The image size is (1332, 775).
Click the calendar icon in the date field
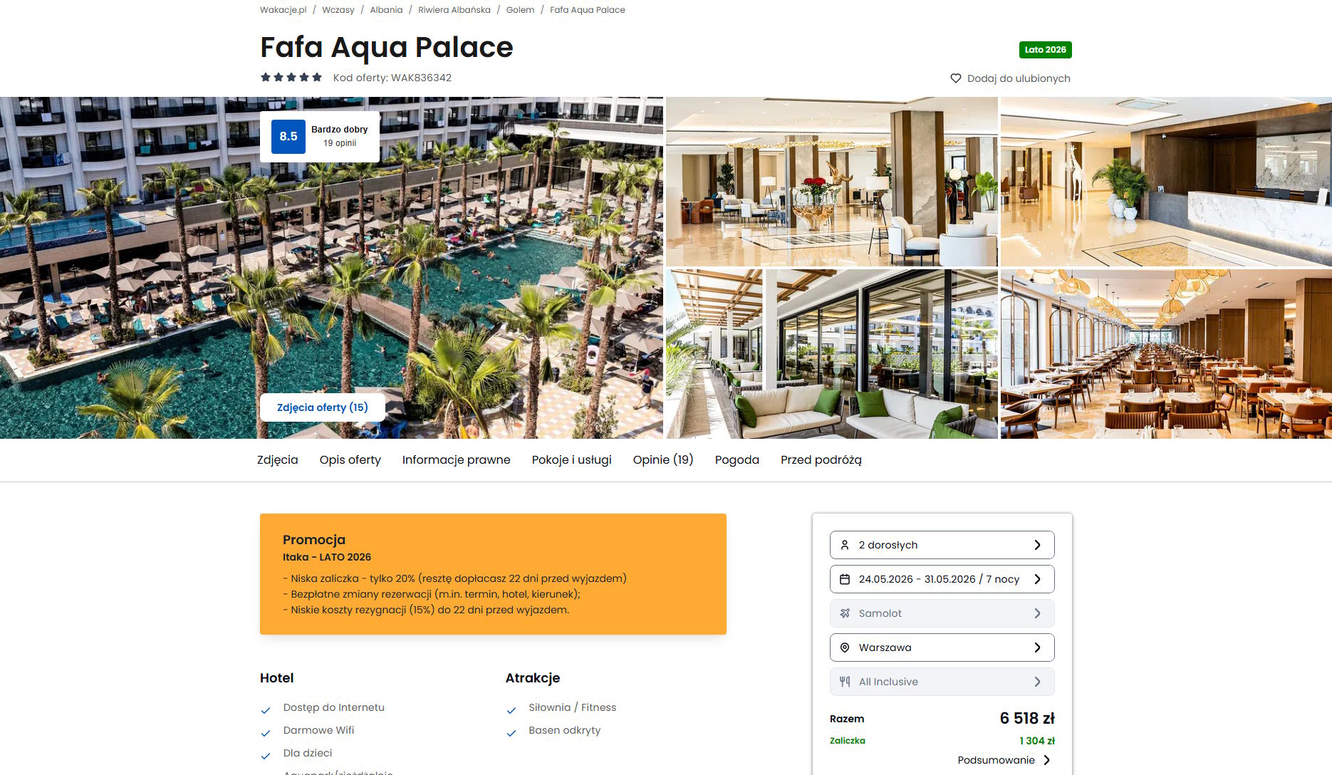coord(845,579)
